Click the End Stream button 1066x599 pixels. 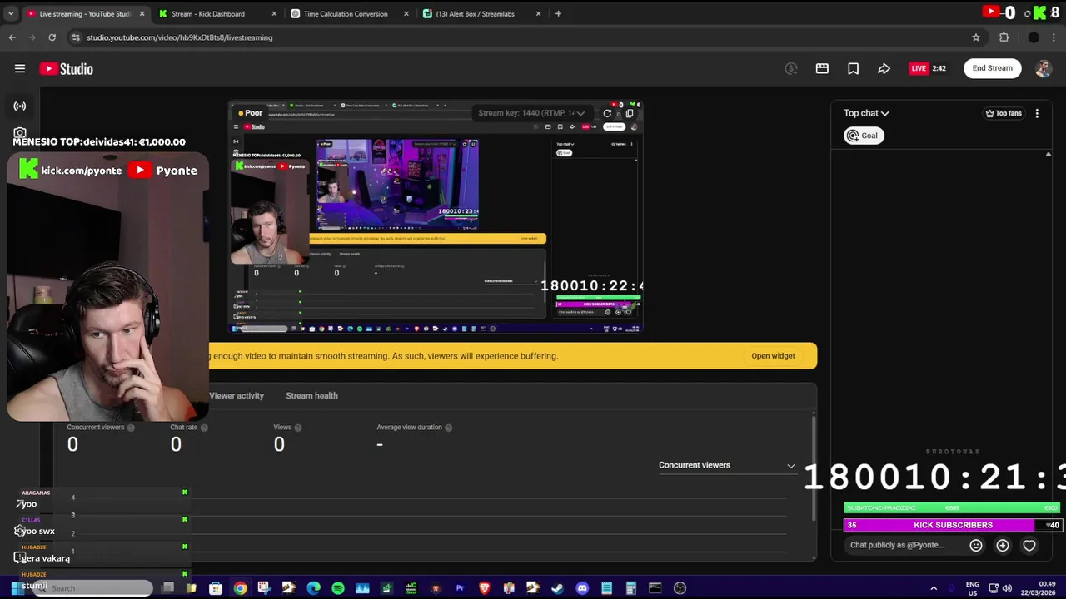pyautogui.click(x=993, y=68)
